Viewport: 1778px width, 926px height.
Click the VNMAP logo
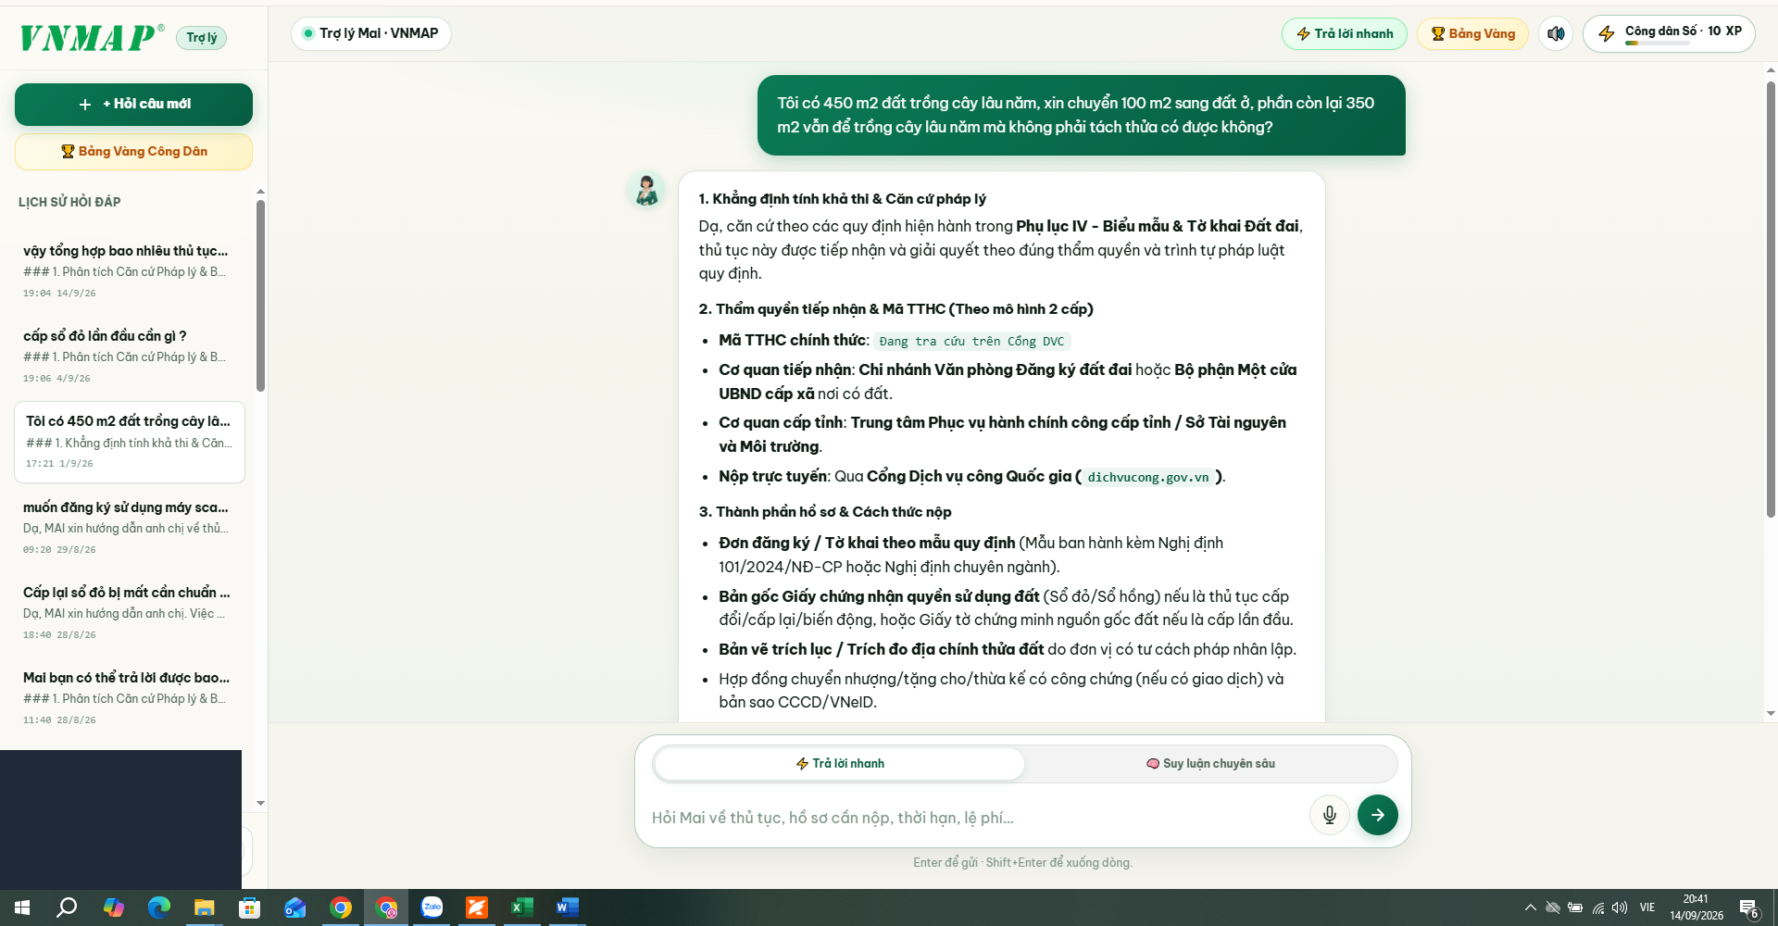coord(91,37)
